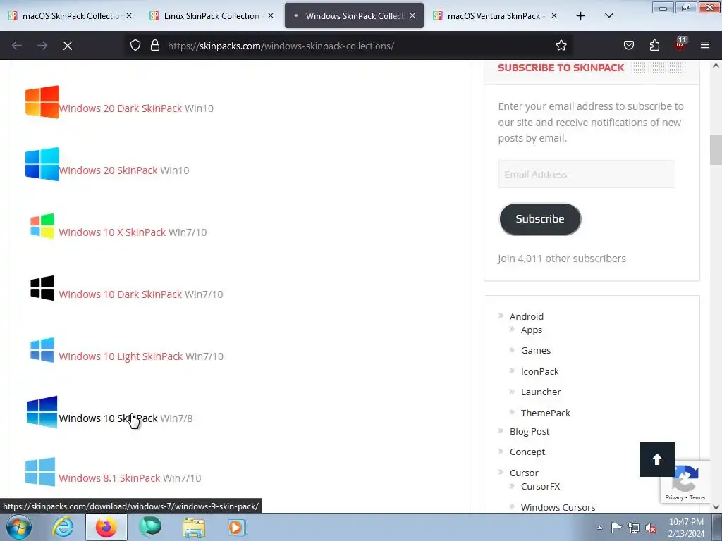Stop the page loading with the X button
Viewport: 722px width, 541px height.
tap(67, 46)
